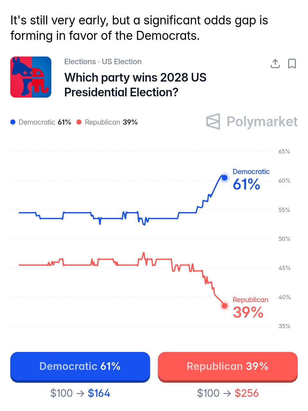Viewport: 308px width, 411px height.
Task: Buy Republican at 39% button
Action: [228, 366]
